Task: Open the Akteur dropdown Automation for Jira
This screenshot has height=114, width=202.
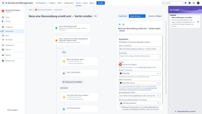Action: [139, 83]
